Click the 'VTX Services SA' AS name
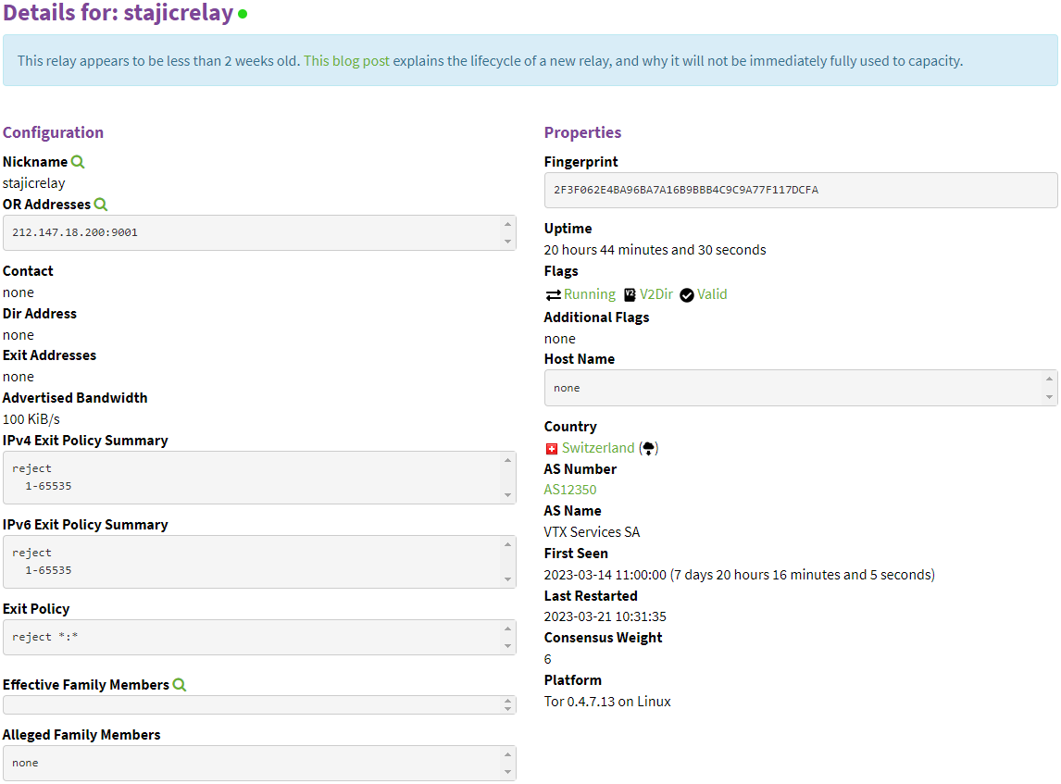 (x=593, y=532)
